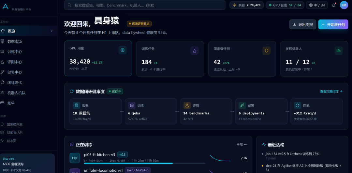Image resolution: width=352 pixels, height=173 pixels.
Task: Open notifications bell
Action: click(x=334, y=5)
